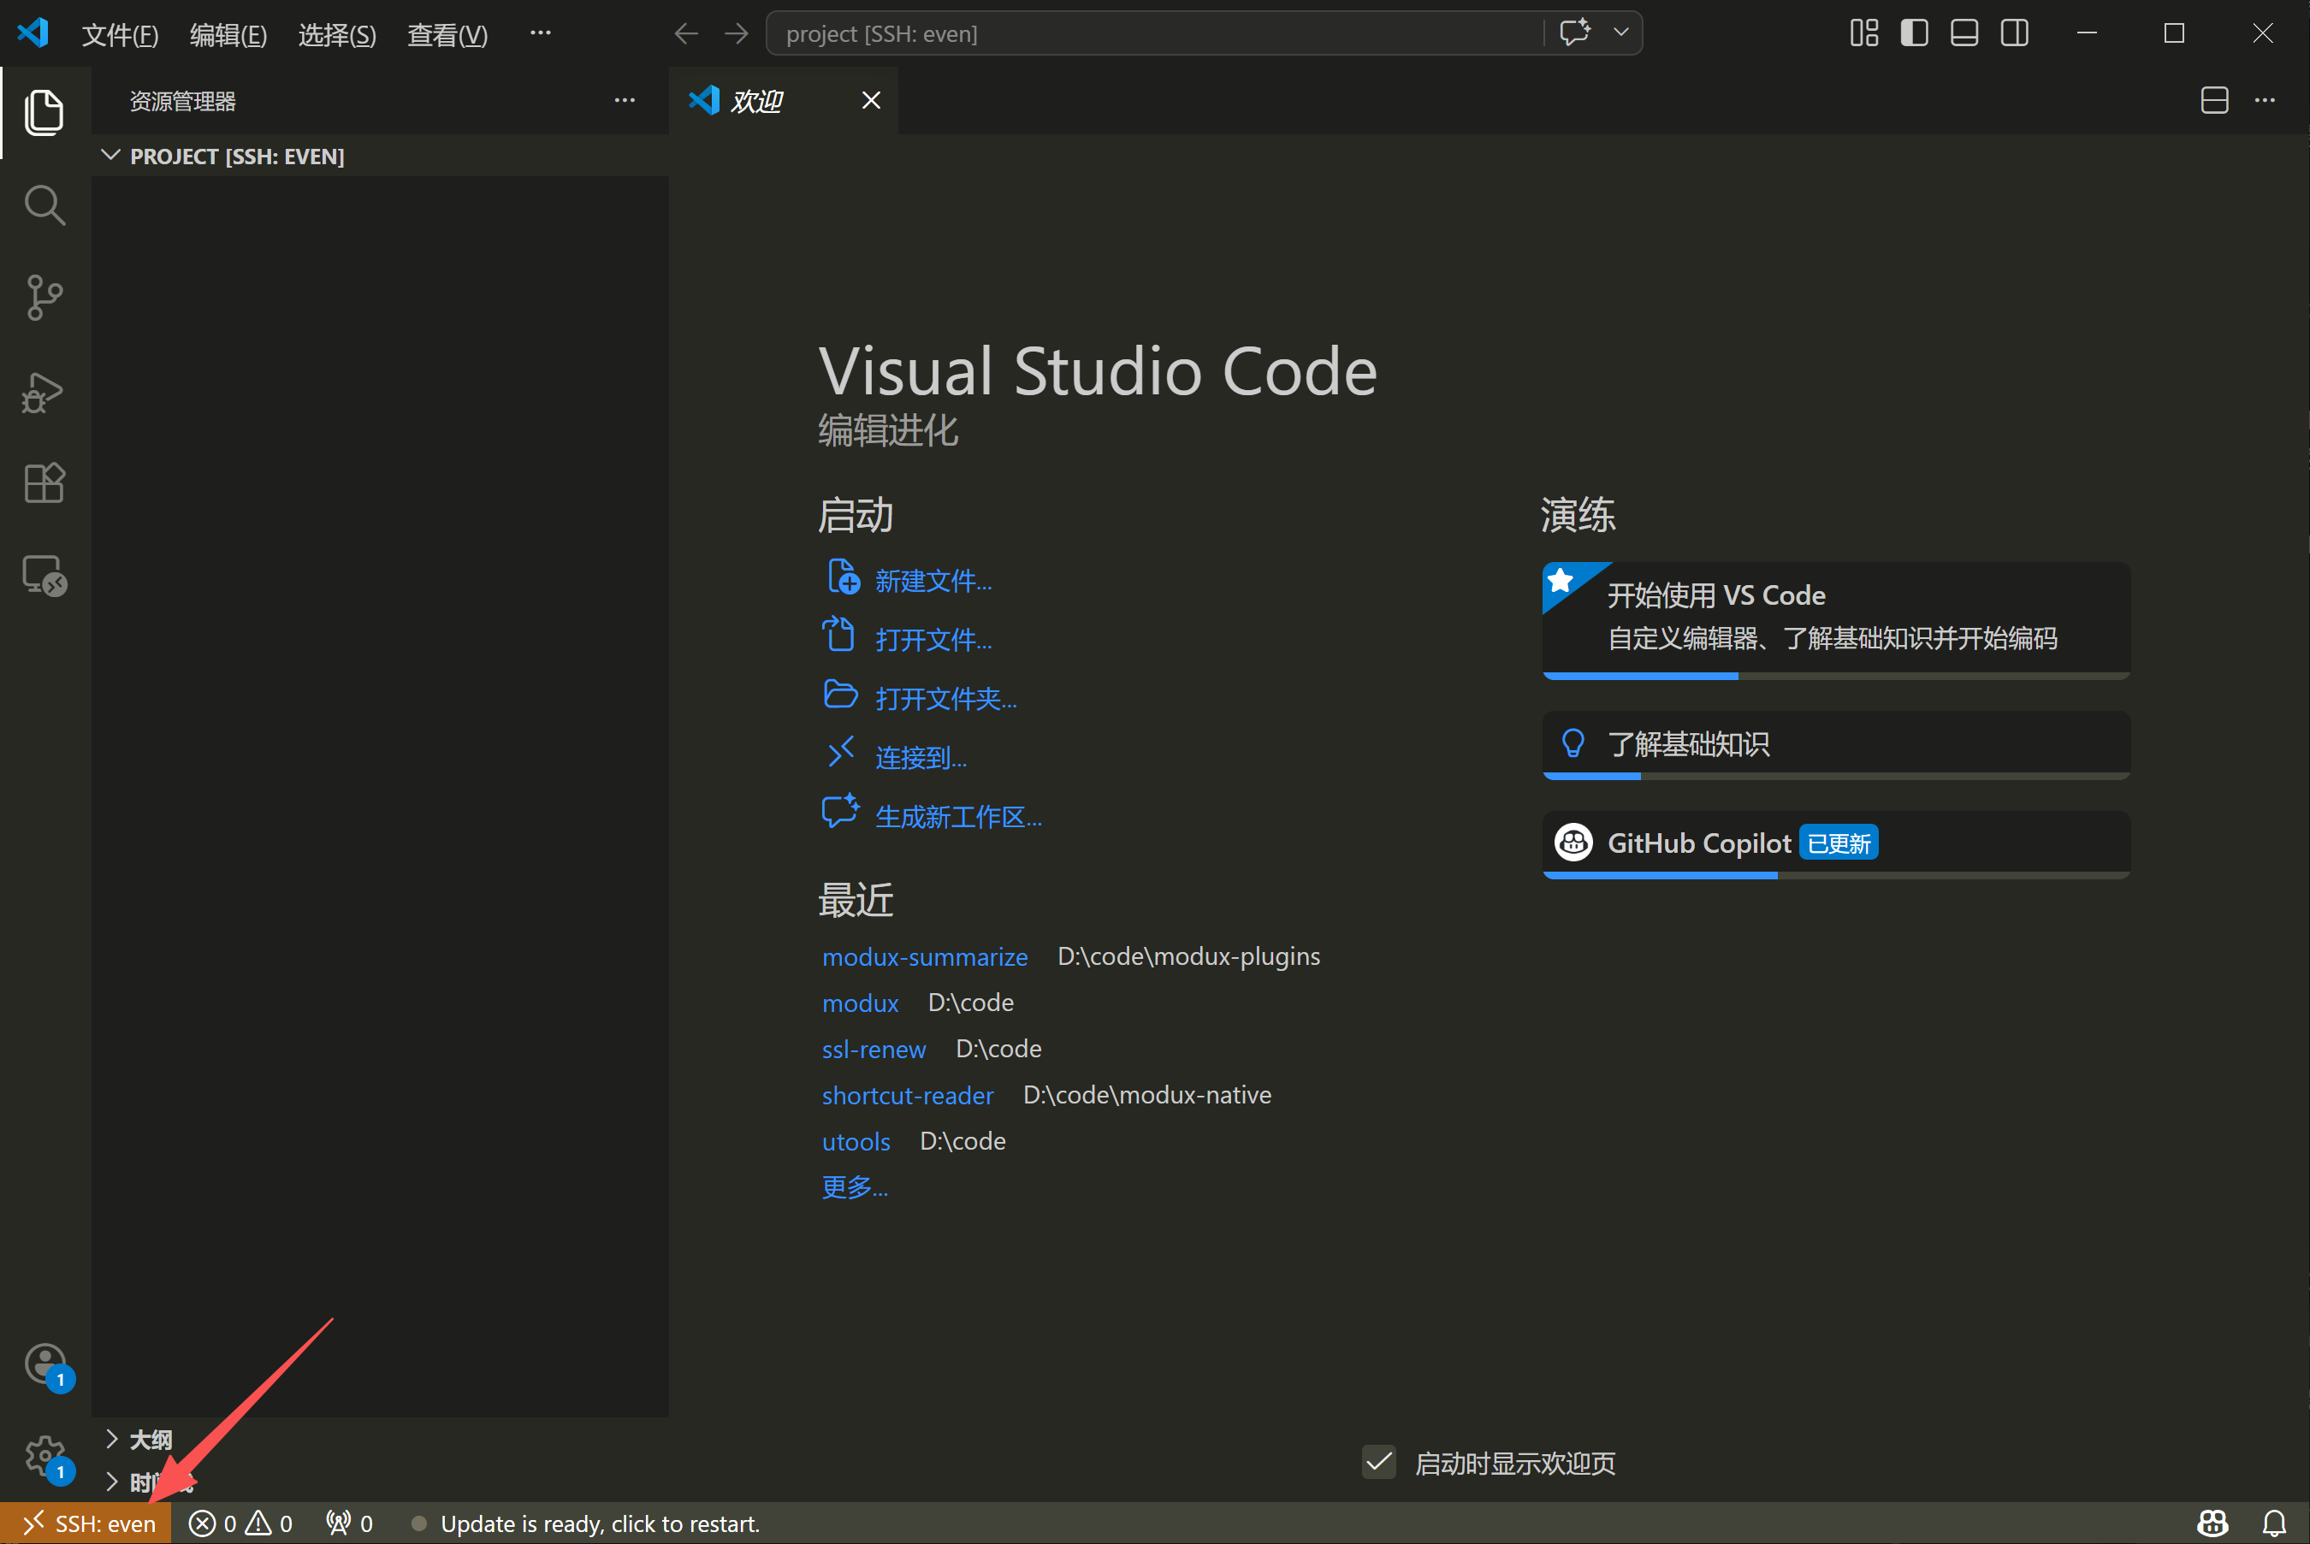2310x1544 pixels.
Task: Open the Accounts menu in activity bar
Action: click(46, 1366)
